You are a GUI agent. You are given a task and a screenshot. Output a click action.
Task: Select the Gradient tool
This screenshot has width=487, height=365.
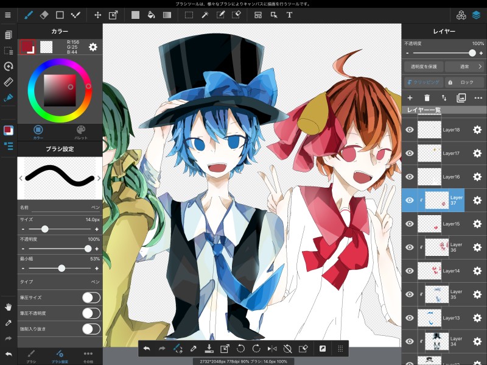(167, 15)
